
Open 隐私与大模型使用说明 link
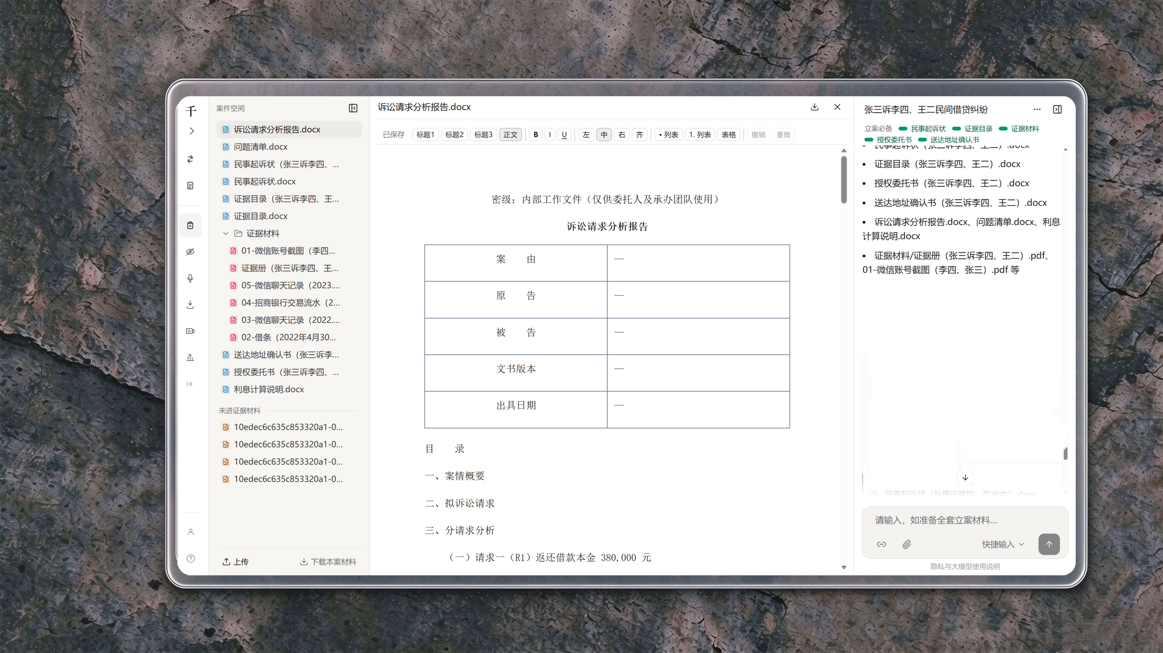(965, 566)
